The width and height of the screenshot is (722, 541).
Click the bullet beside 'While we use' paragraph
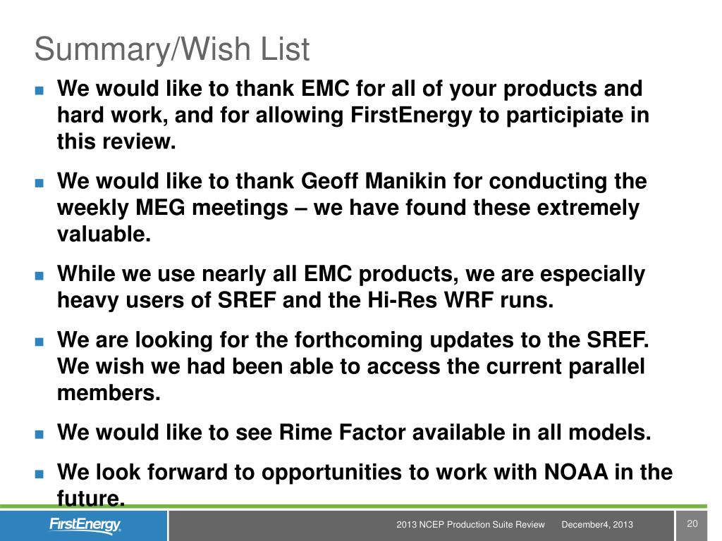coord(39,275)
